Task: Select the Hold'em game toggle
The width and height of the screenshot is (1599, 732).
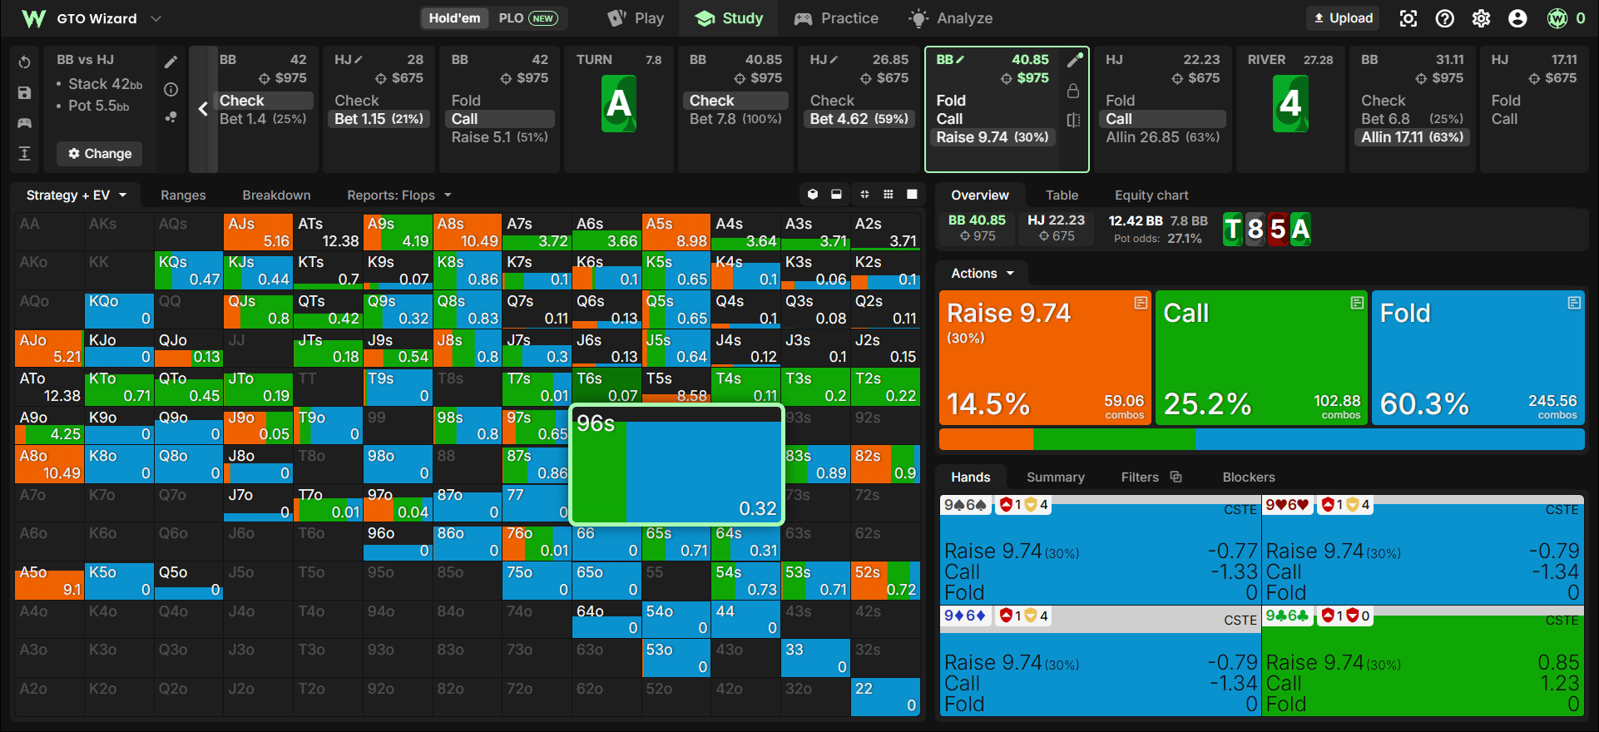Action: pos(454,18)
